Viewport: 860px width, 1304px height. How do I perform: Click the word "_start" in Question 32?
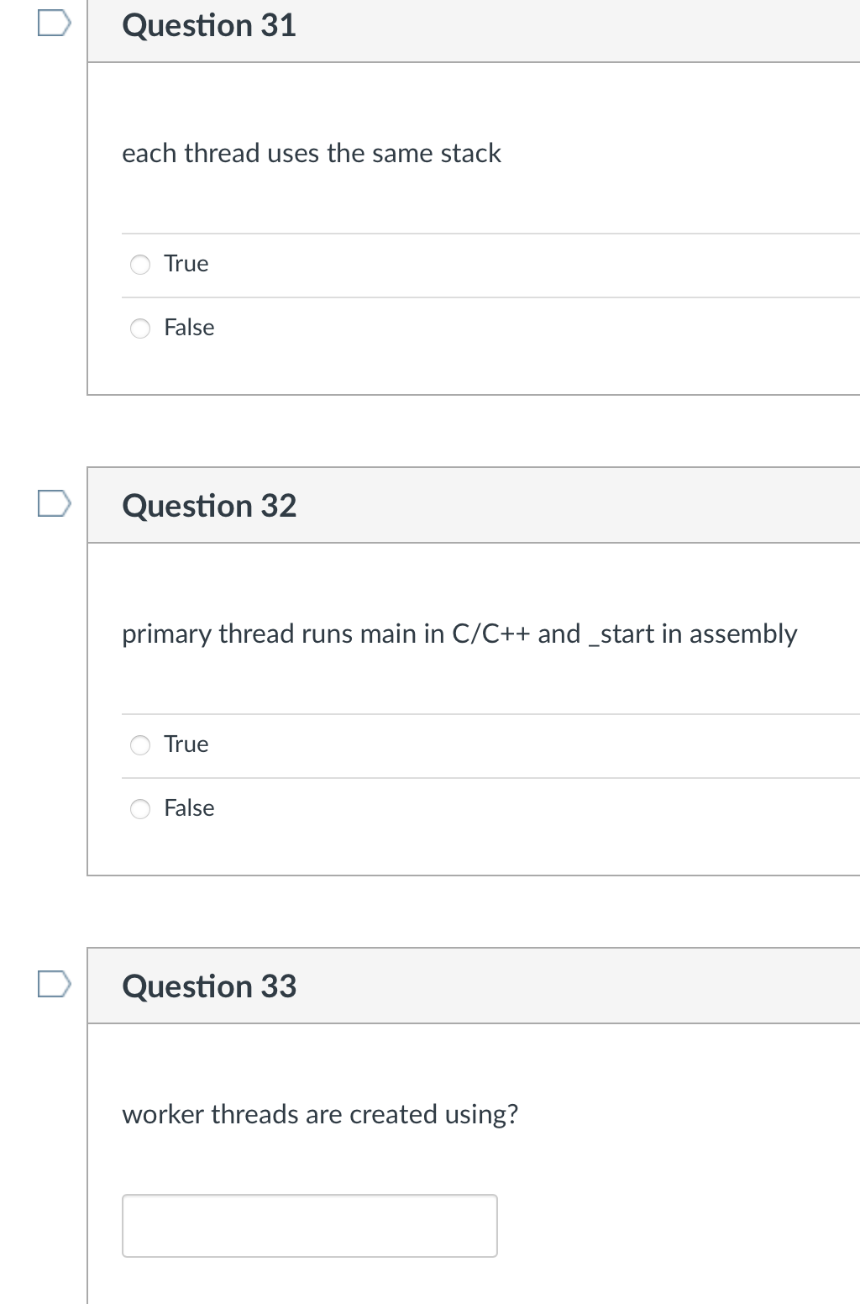click(622, 634)
